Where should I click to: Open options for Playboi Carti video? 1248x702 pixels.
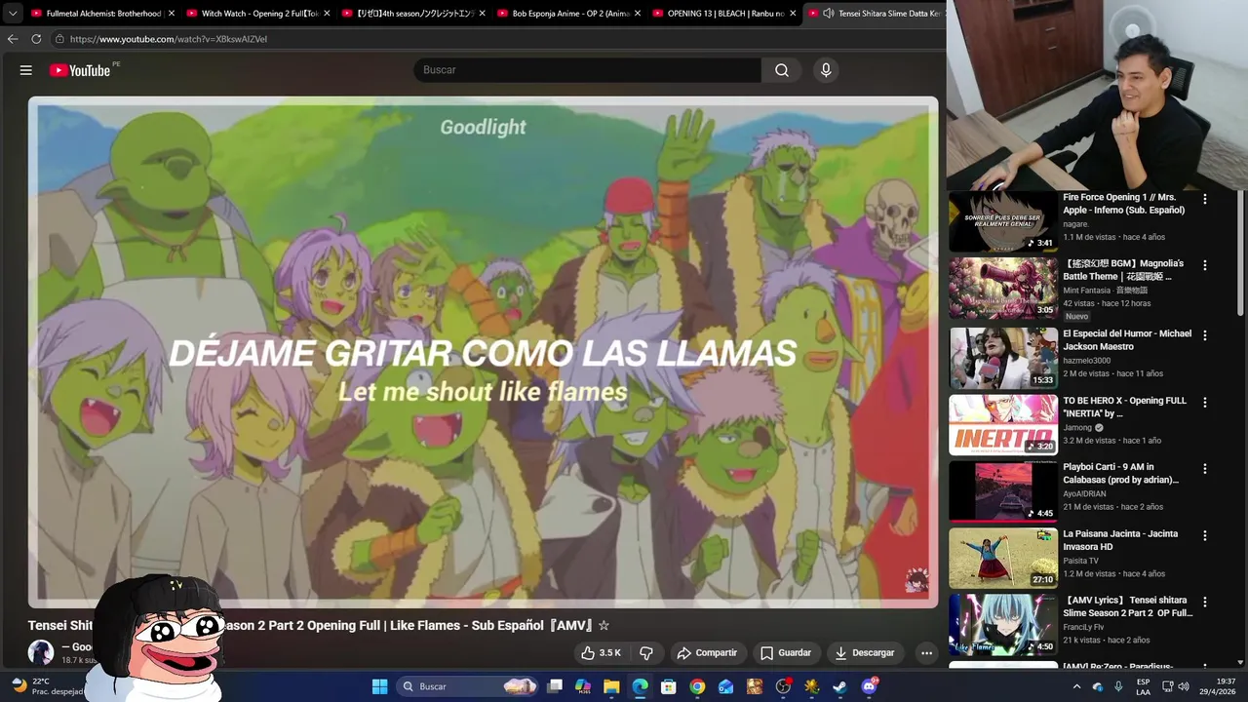pyautogui.click(x=1205, y=469)
